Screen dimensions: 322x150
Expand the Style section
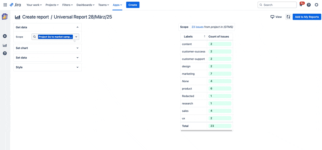click(47, 67)
